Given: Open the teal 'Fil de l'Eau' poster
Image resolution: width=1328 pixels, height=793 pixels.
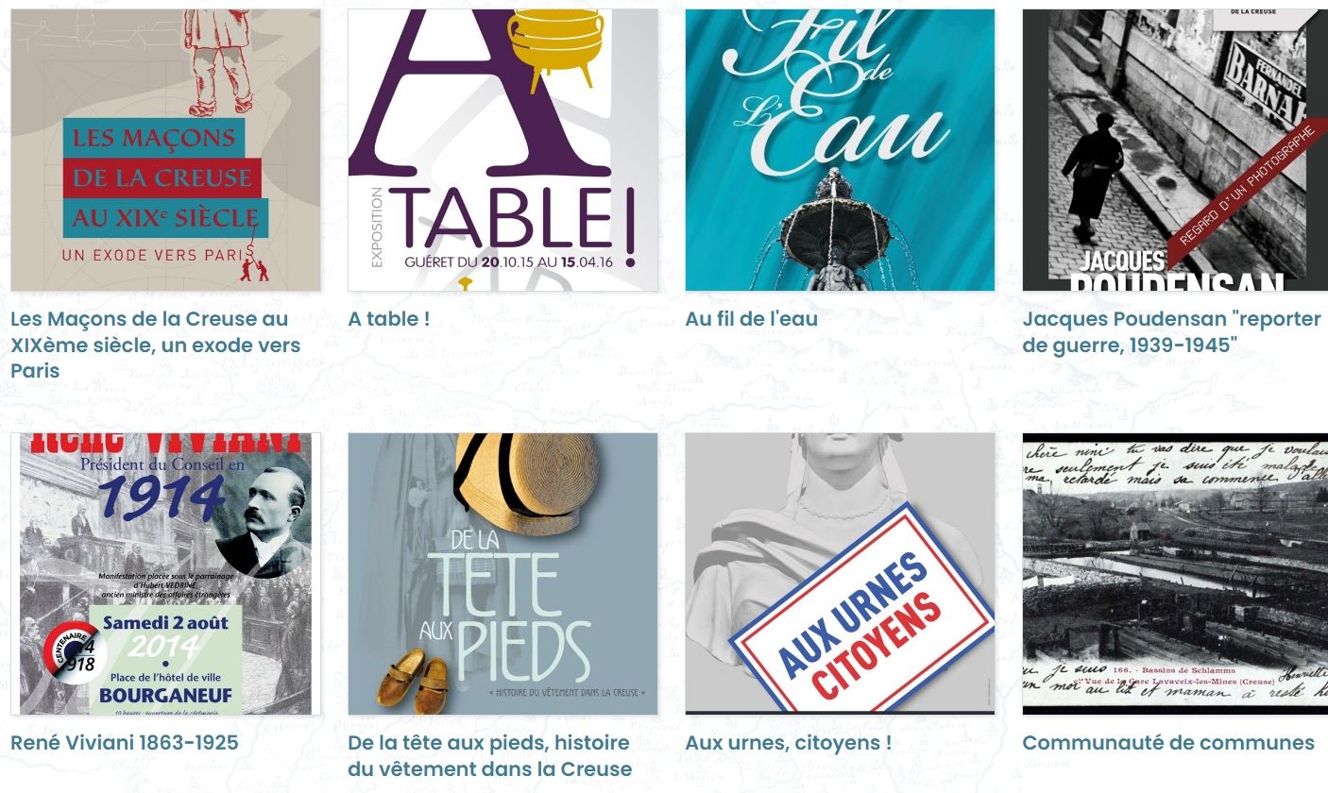Looking at the screenshot, I should click(840, 150).
